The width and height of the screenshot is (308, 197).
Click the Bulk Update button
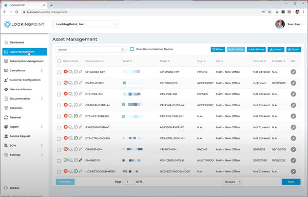[x=236, y=49]
